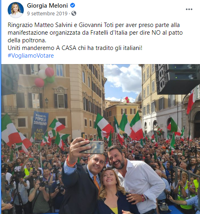Follow the #VogliamoVotare hashtag
The height and width of the screenshot is (214, 200).
(x=31, y=56)
